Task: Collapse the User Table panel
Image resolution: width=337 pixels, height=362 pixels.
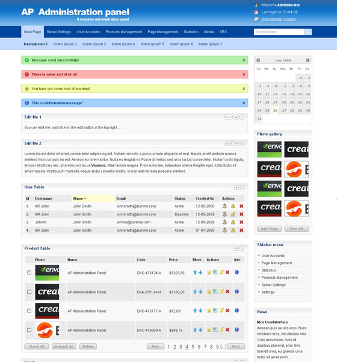Action: click(x=237, y=188)
